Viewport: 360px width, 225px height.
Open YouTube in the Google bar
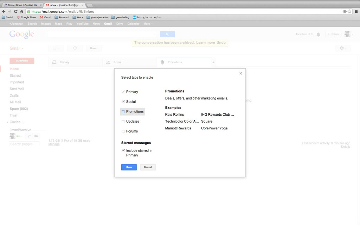click(x=82, y=24)
